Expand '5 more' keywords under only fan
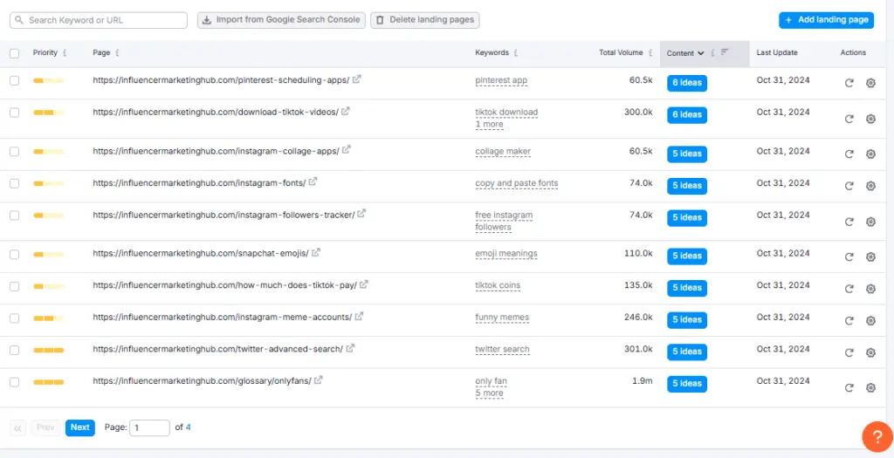894x458 pixels. click(x=489, y=393)
